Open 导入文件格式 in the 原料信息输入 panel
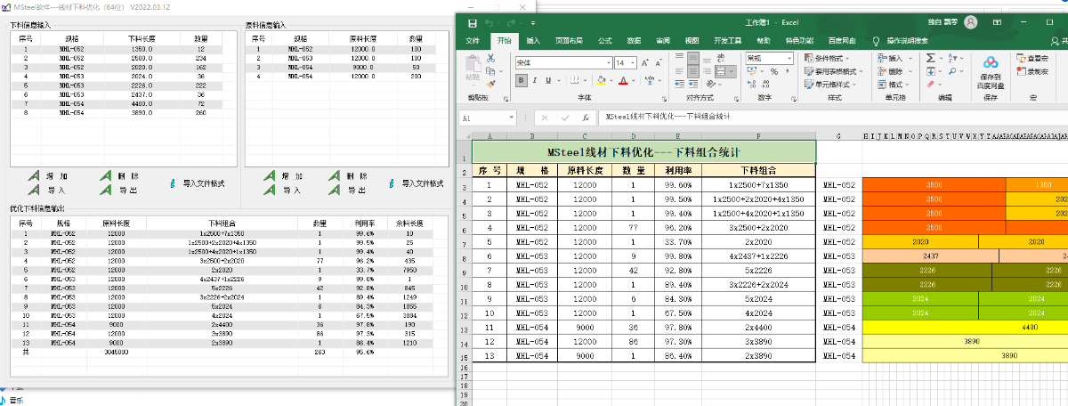The height and width of the screenshot is (406, 1068). tap(416, 183)
